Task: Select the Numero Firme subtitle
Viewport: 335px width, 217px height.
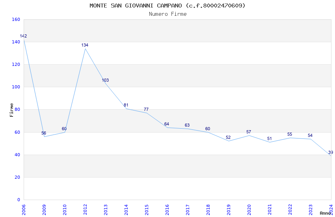Action: (x=168, y=14)
